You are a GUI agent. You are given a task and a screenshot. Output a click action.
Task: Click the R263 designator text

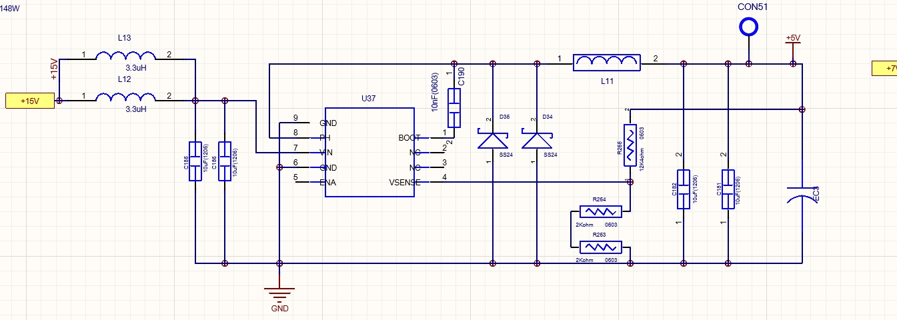point(599,235)
